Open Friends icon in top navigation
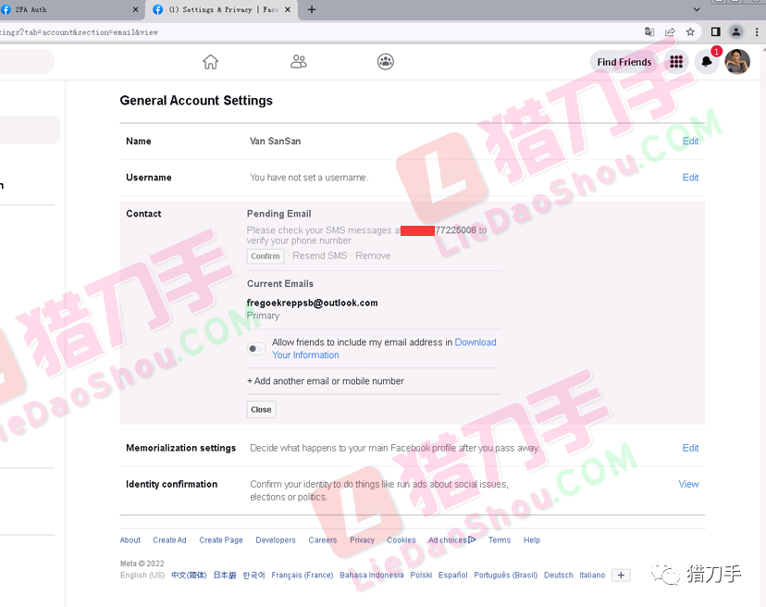Image resolution: width=766 pixels, height=607 pixels. 299,62
